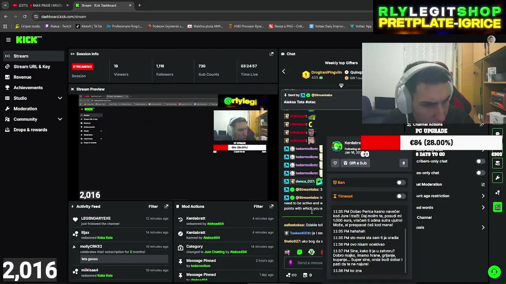Expand the Studio menu

pyautogui.click(x=60, y=98)
